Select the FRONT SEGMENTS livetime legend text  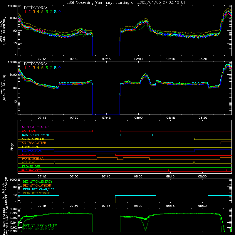click(x=40, y=226)
